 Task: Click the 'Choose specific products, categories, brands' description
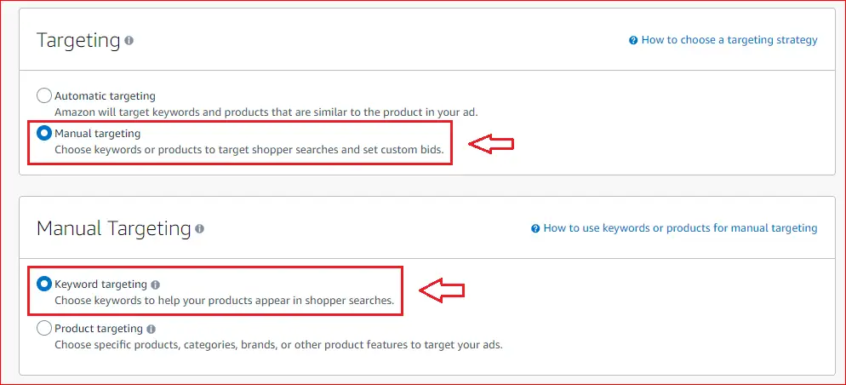[x=278, y=344]
